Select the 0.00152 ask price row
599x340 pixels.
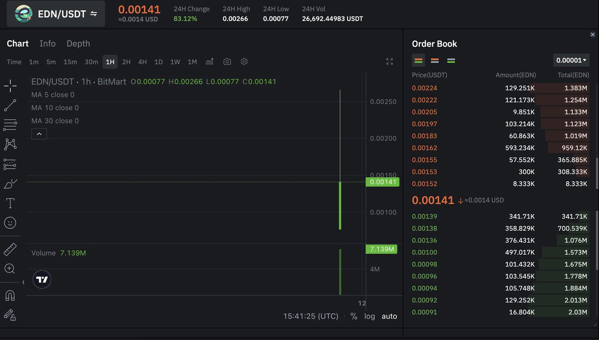click(x=500, y=183)
